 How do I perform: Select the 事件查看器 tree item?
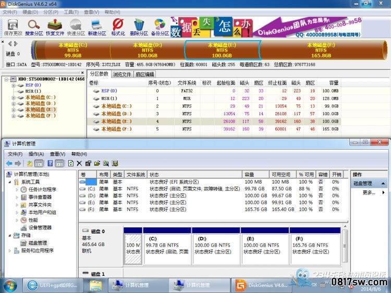click(40, 197)
